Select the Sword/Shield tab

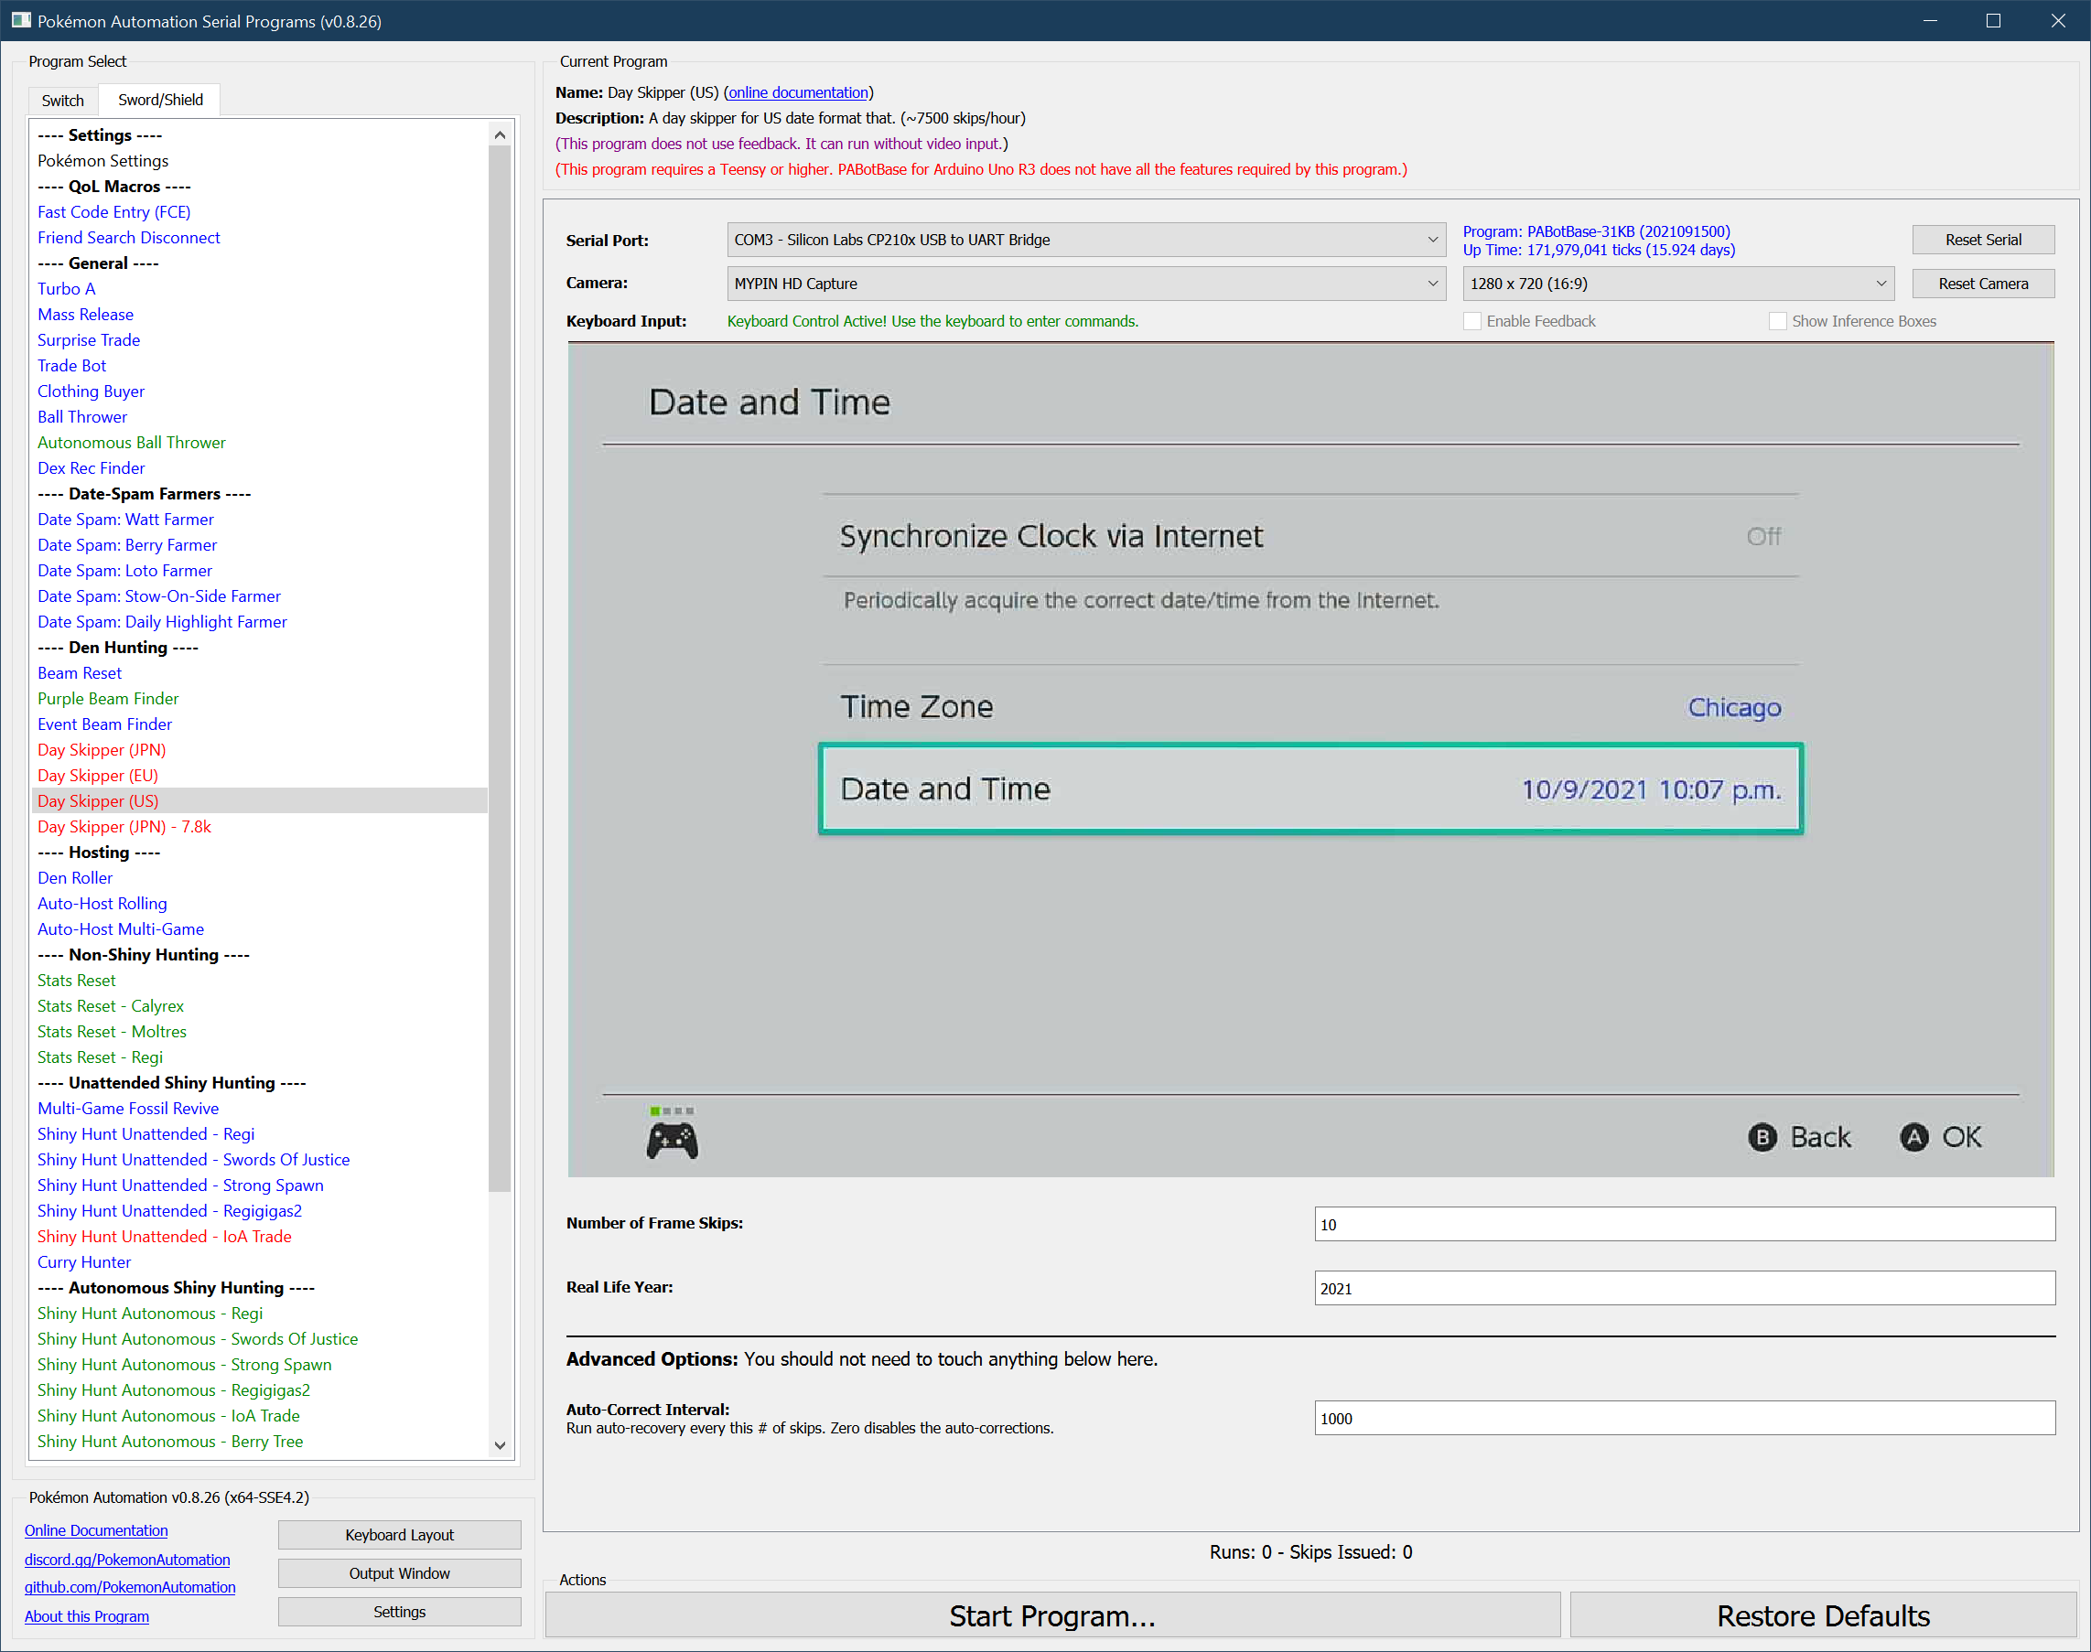pos(161,100)
